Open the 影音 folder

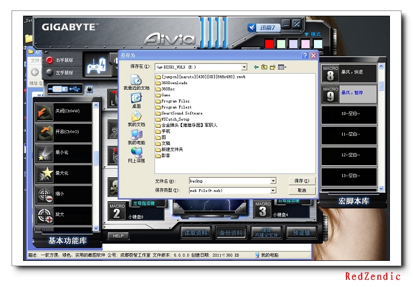pyautogui.click(x=163, y=156)
